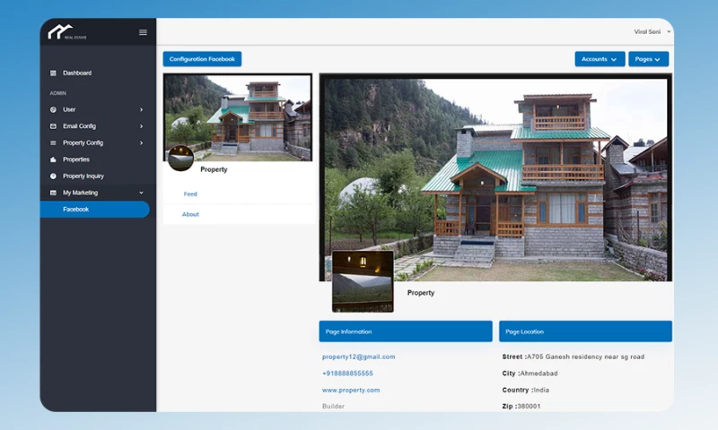Click the User sidebar icon
The width and height of the screenshot is (718, 430).
click(53, 109)
